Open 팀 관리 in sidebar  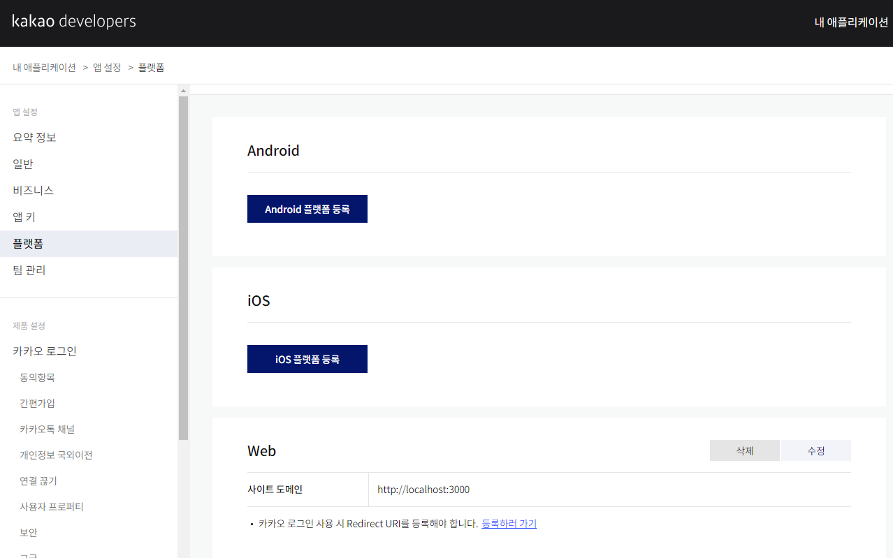tap(29, 270)
